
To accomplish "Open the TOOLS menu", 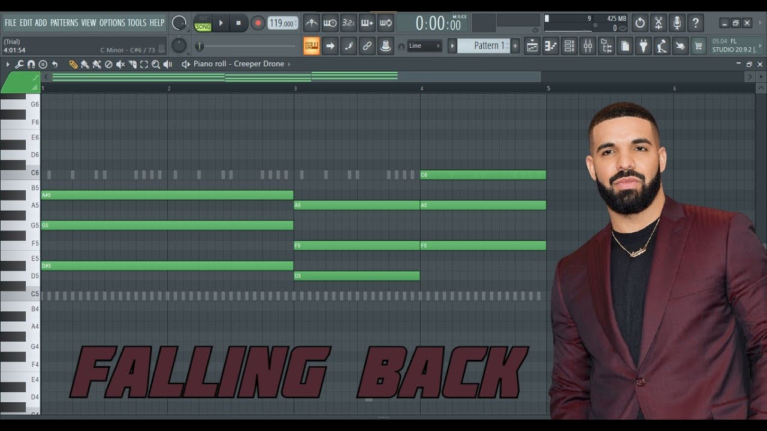I will point(137,23).
